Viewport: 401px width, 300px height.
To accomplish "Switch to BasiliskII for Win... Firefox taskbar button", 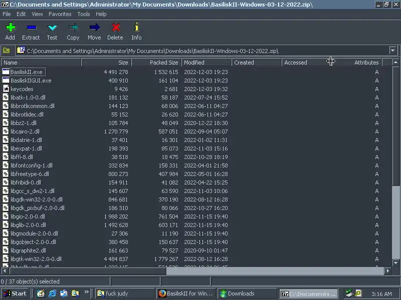I will (186, 293).
